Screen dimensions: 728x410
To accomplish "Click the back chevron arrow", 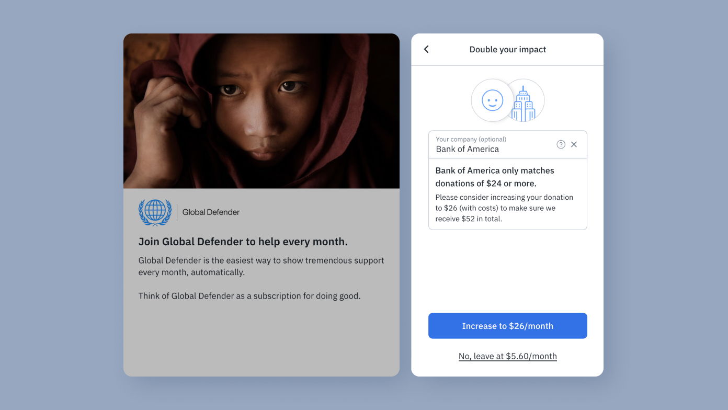I will (x=426, y=49).
